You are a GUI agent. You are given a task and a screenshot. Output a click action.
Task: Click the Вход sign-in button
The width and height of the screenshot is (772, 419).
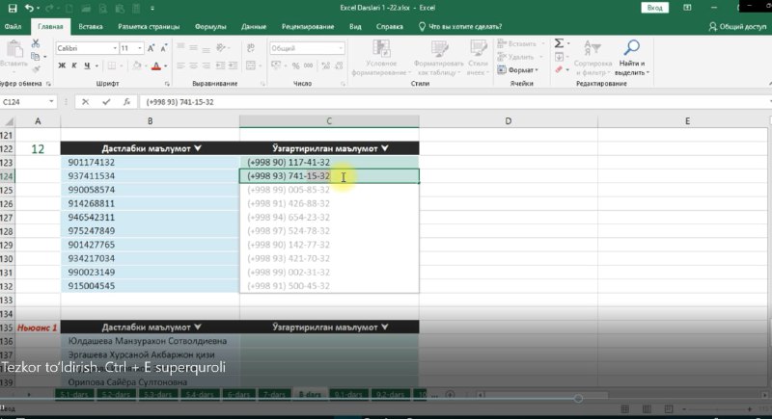click(654, 8)
